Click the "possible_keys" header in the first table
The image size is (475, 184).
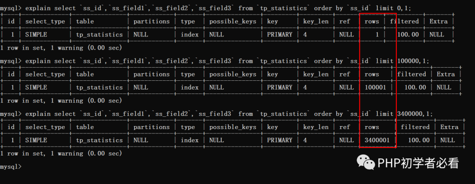tap(233, 22)
